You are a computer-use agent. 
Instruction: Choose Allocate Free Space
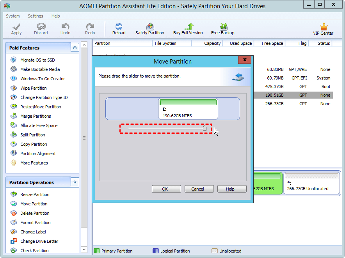click(x=39, y=125)
